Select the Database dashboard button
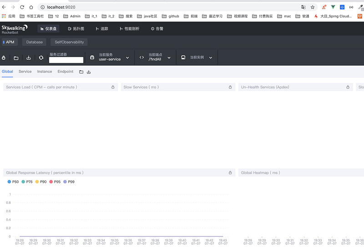 35,42
